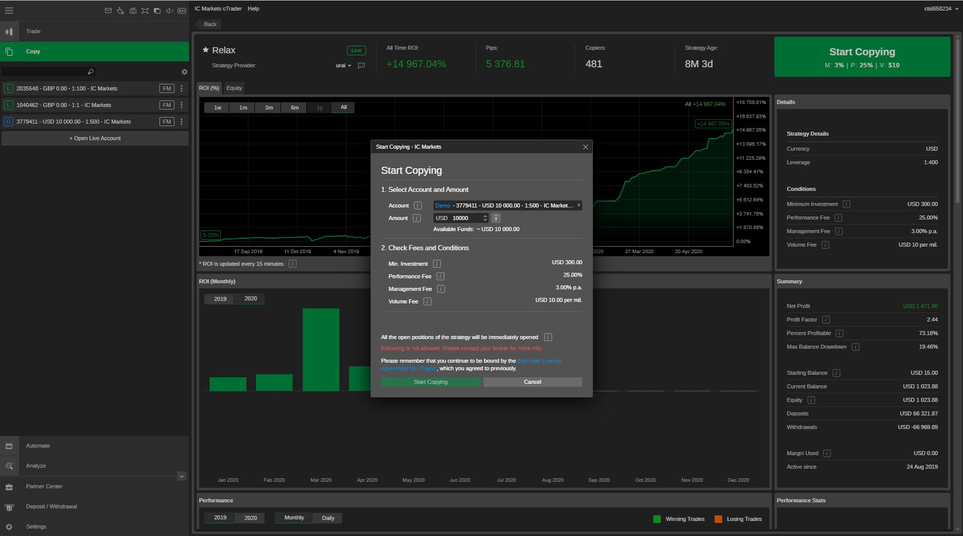Toggle fullscreen mode icon
The image size is (963, 536).
click(x=145, y=11)
